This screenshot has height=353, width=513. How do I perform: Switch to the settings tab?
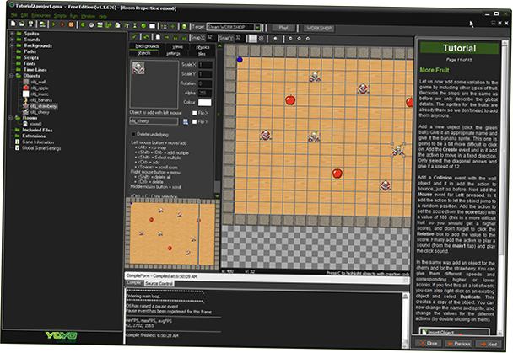174,53
